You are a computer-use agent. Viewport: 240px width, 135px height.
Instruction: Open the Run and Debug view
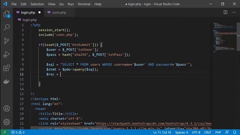coord(7,54)
